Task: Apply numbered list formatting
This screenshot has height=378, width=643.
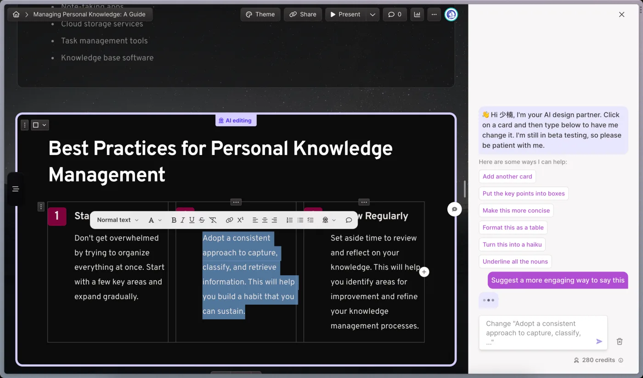Action: tap(289, 220)
